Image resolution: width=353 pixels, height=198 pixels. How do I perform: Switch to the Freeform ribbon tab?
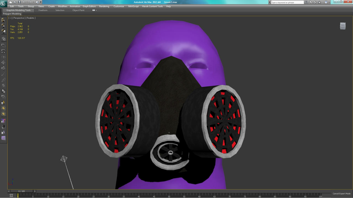click(x=43, y=10)
